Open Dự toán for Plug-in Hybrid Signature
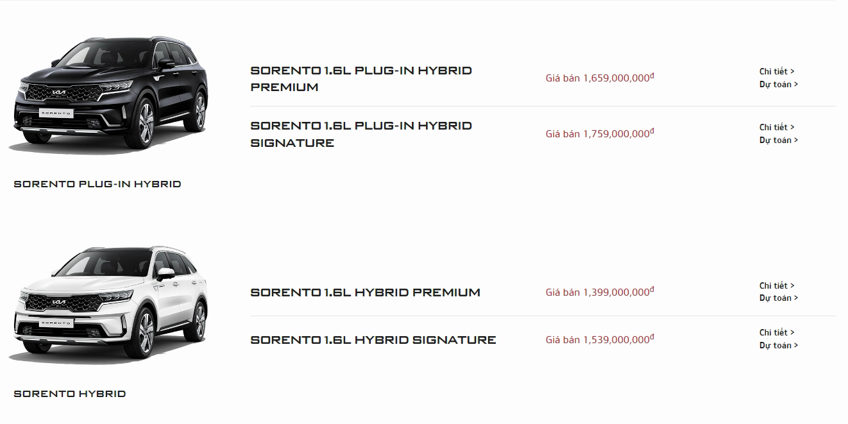Image resolution: width=848 pixels, height=424 pixels. 779,140
